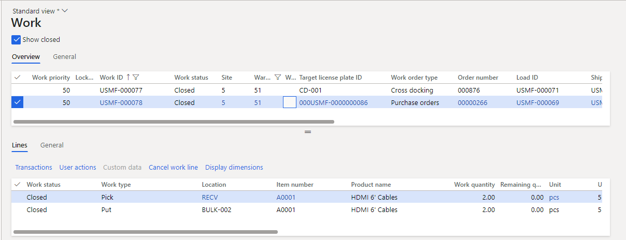Select the CD-001 license plate cell
Image resolution: width=626 pixels, height=240 pixels.
coord(310,90)
